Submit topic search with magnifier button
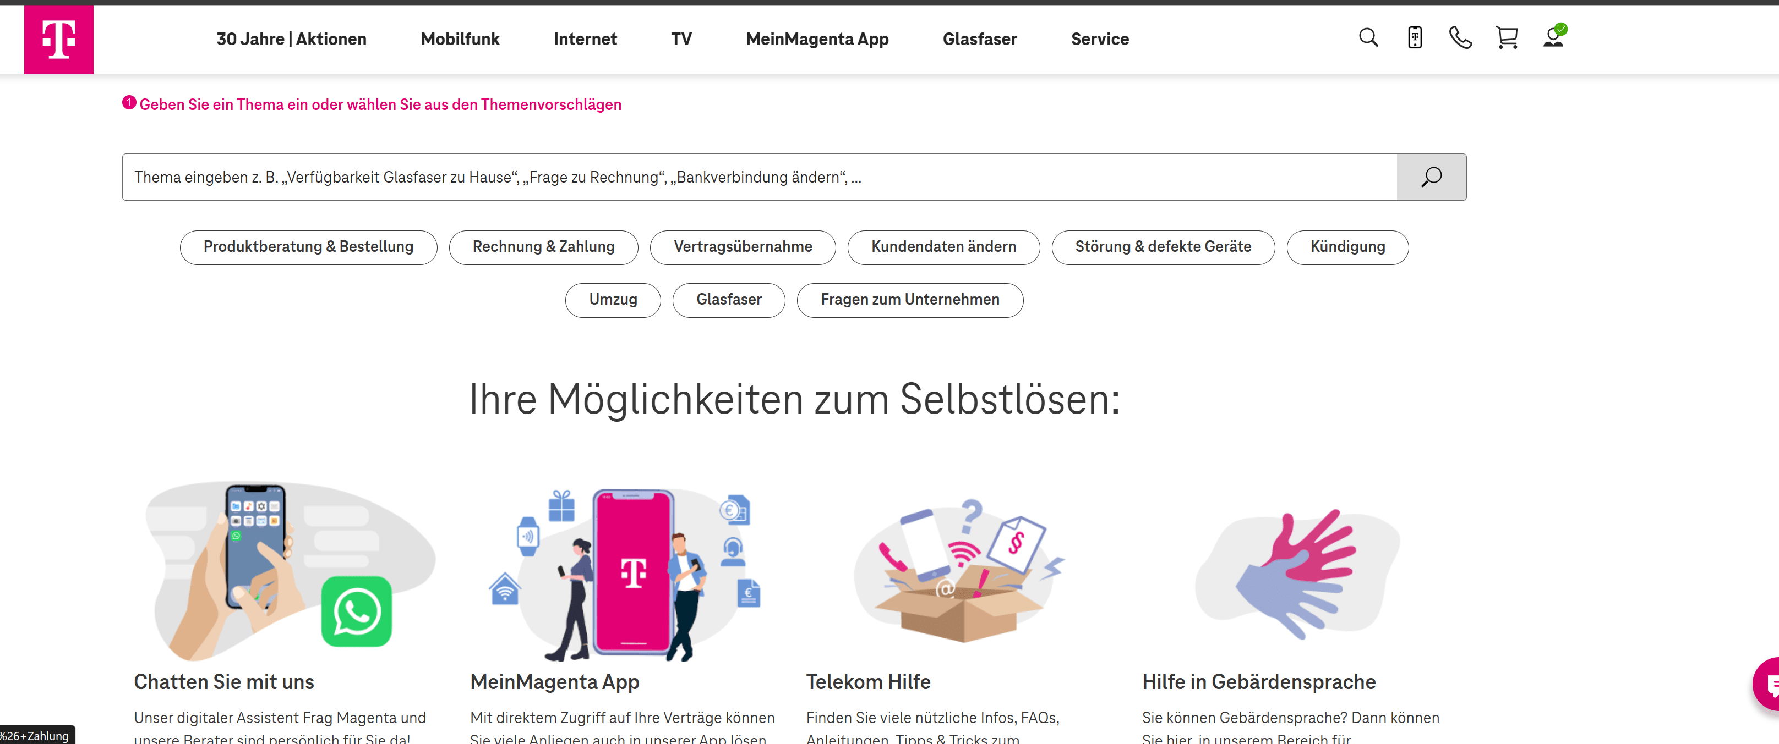The image size is (1779, 744). click(x=1431, y=178)
